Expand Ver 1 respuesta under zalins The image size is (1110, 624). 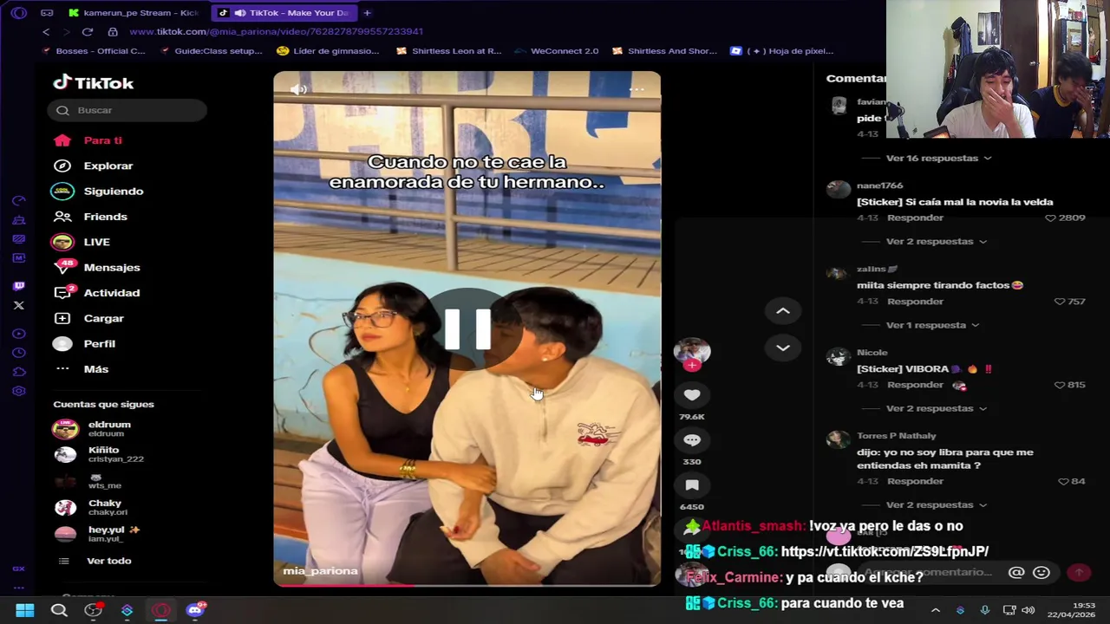pyautogui.click(x=932, y=325)
